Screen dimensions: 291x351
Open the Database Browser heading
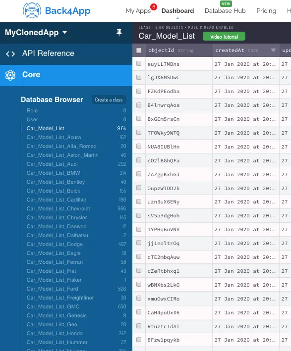click(52, 100)
